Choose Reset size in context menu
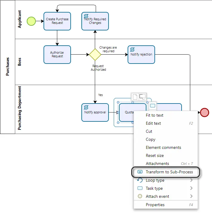 [x=166, y=155]
